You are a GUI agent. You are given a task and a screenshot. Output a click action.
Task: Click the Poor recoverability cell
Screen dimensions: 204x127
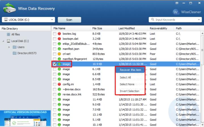(152, 54)
